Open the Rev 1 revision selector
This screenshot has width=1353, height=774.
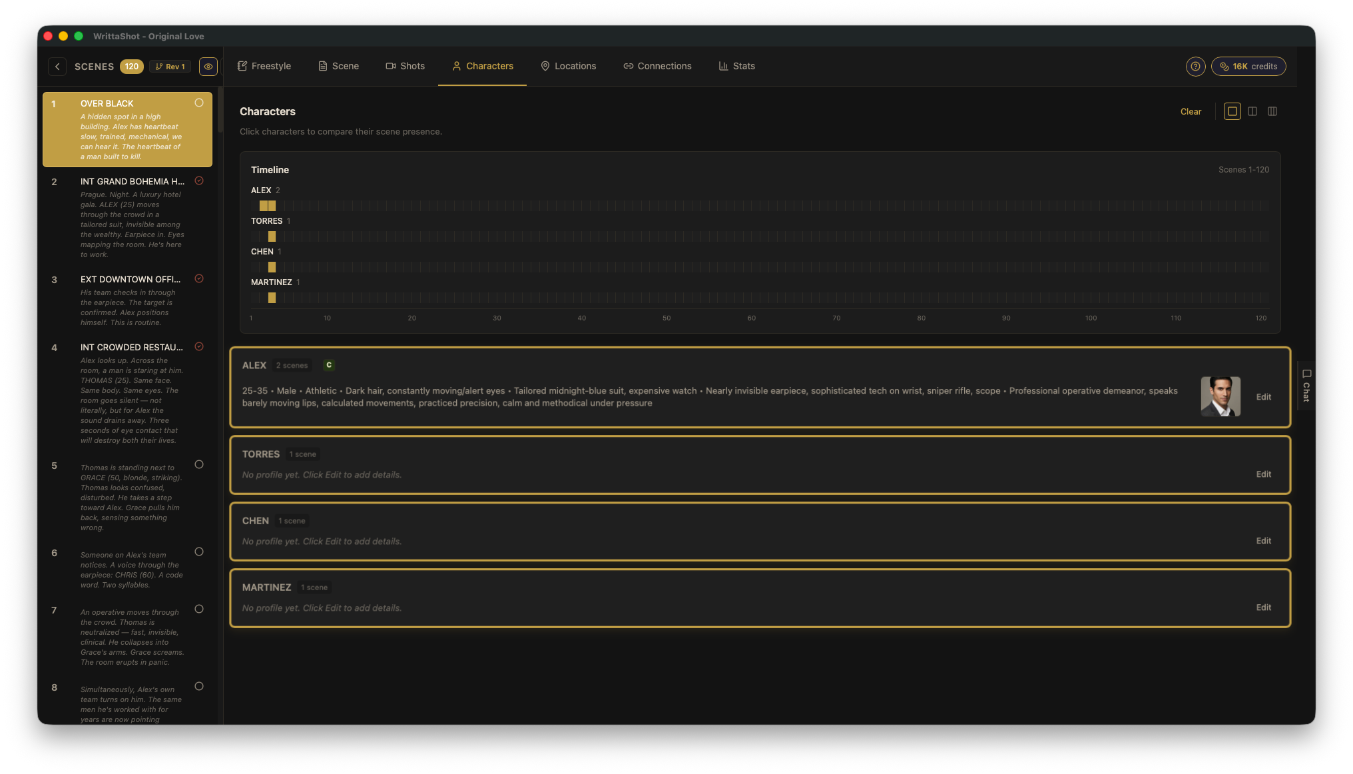point(170,66)
